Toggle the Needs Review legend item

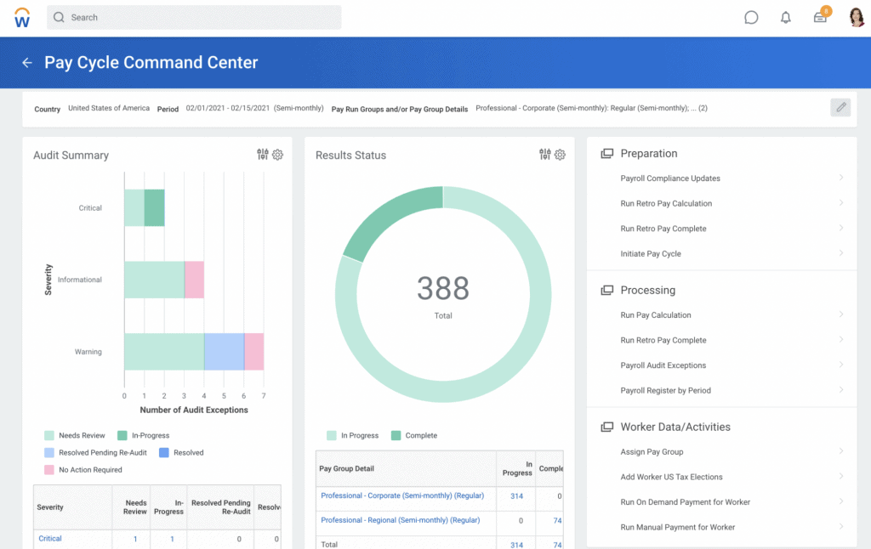click(x=74, y=436)
